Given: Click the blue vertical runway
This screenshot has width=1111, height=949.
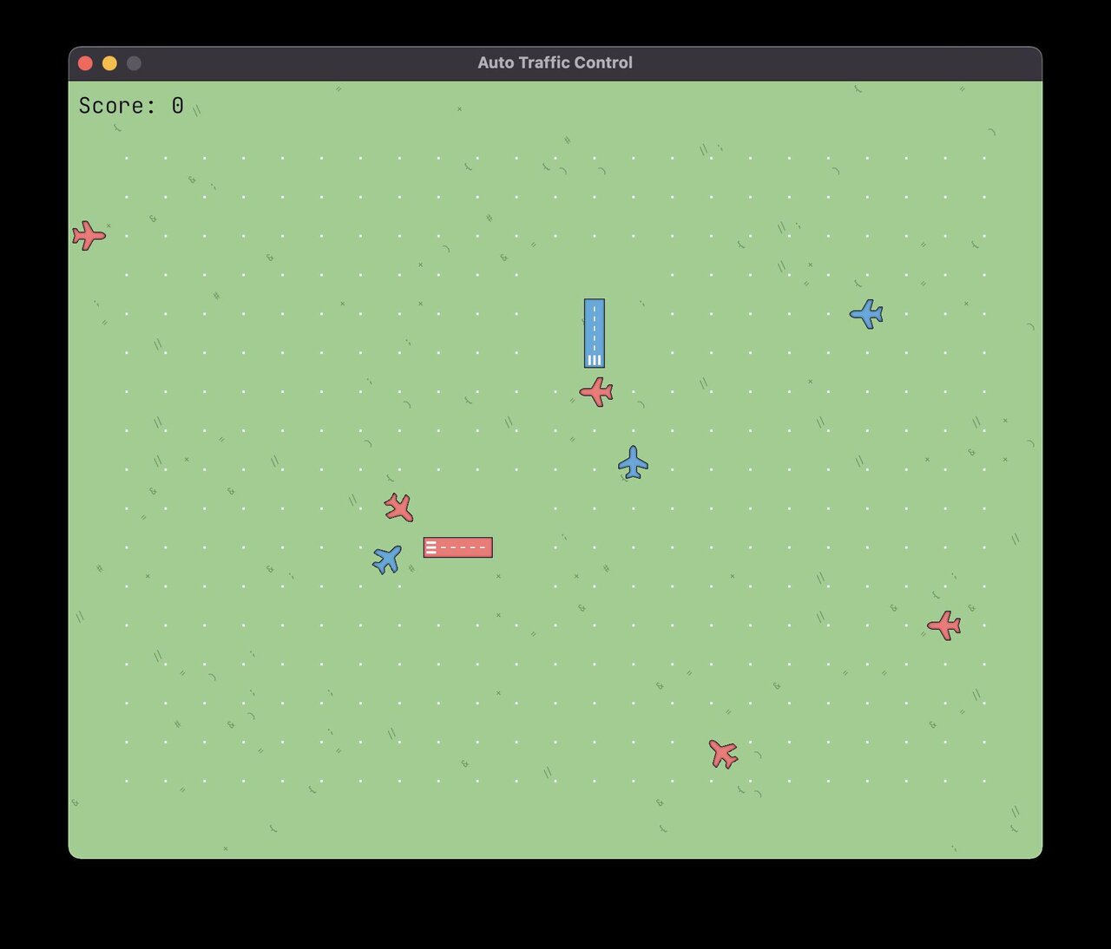Looking at the screenshot, I should click(595, 333).
